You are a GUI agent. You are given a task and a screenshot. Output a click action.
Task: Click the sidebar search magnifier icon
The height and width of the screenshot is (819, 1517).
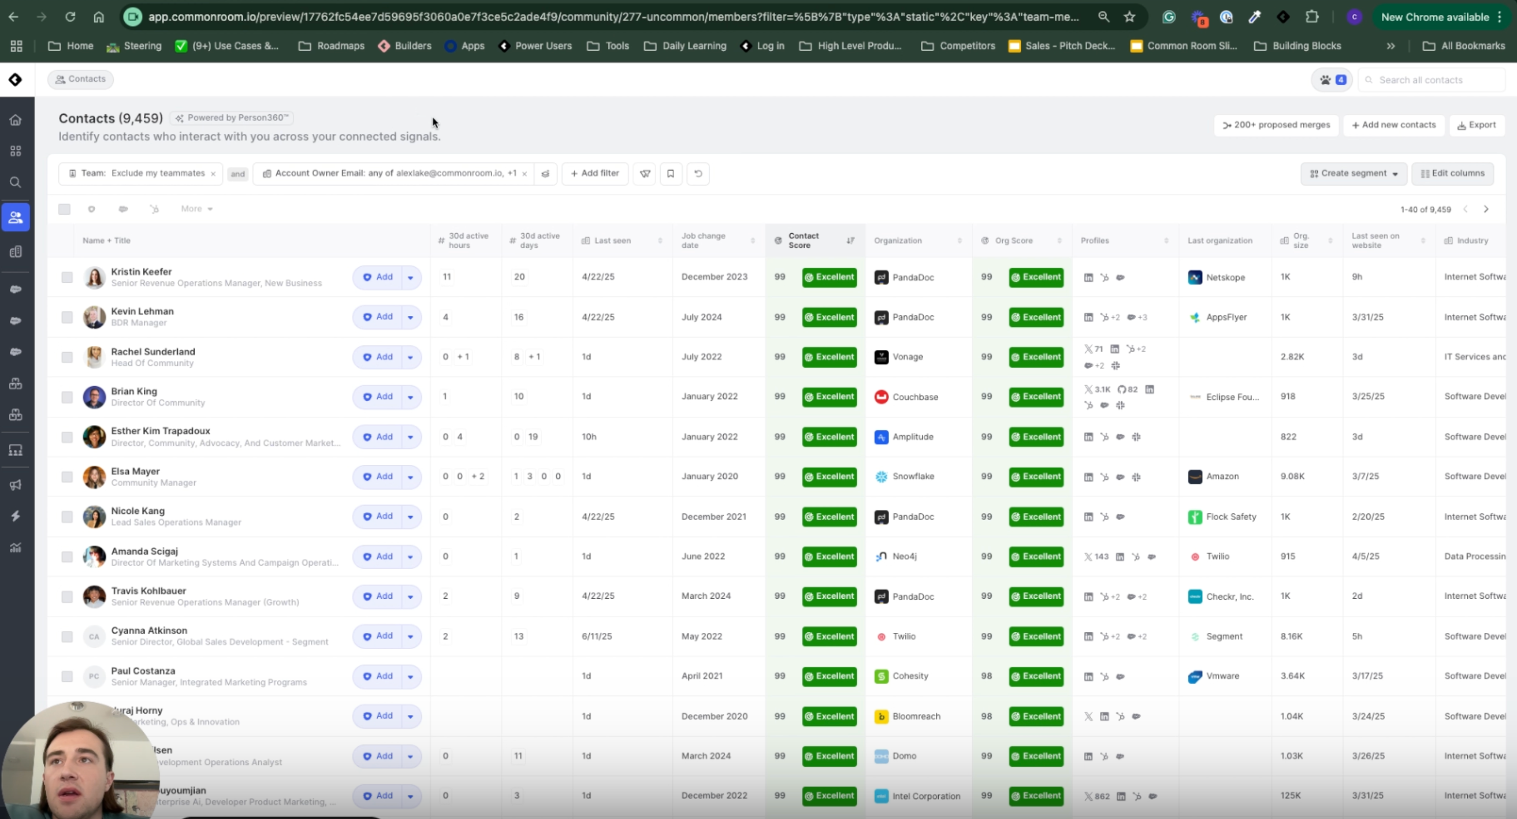[x=16, y=183]
